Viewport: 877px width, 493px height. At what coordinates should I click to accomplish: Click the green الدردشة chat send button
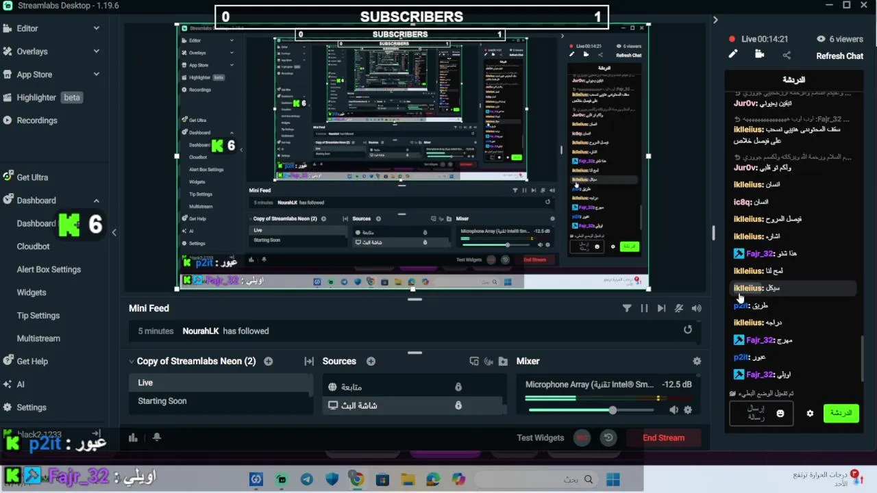(841, 413)
